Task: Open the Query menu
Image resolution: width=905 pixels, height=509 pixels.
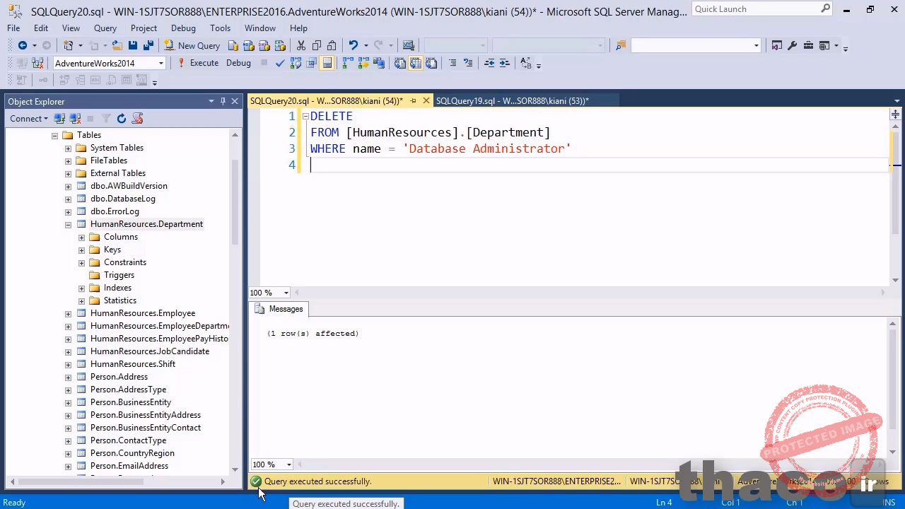Action: [x=105, y=28]
